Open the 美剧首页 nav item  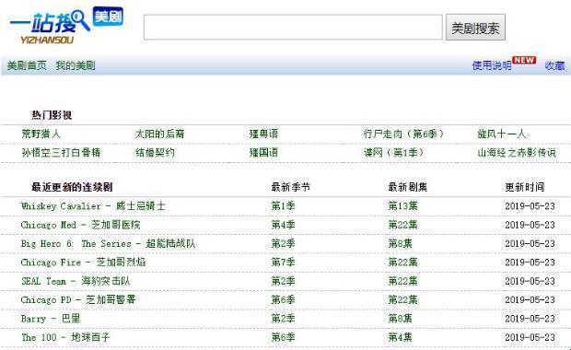coord(27,65)
